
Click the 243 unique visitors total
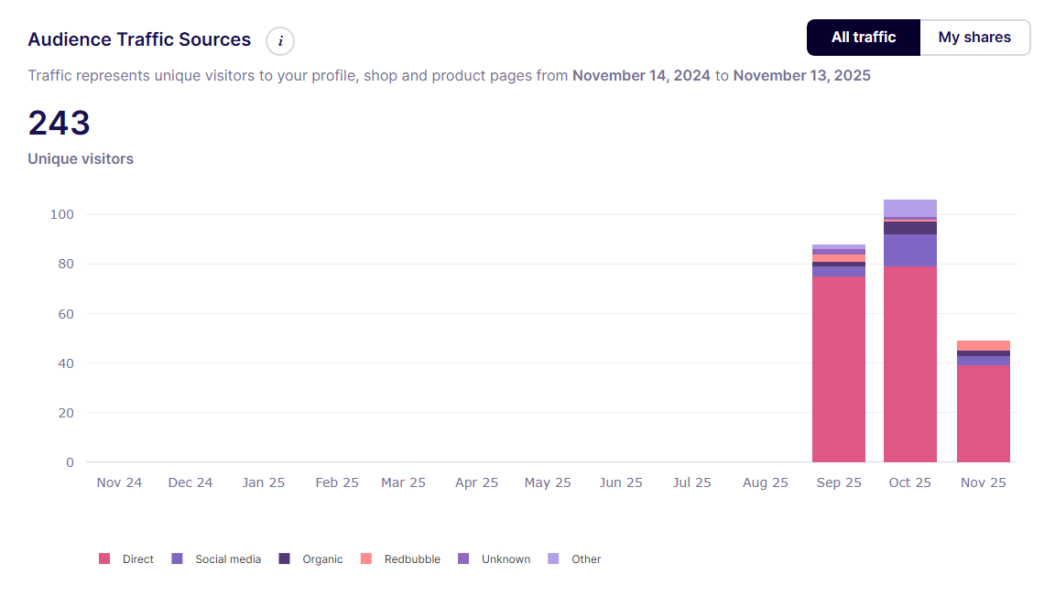coord(59,124)
